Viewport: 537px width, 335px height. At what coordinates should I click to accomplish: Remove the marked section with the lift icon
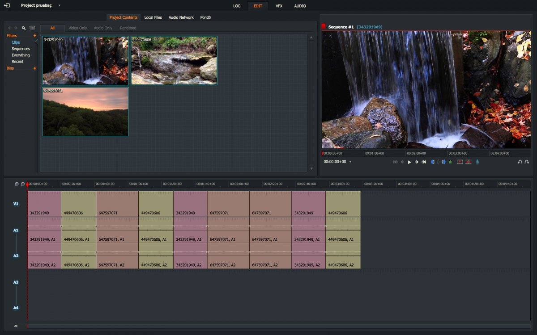(460, 162)
